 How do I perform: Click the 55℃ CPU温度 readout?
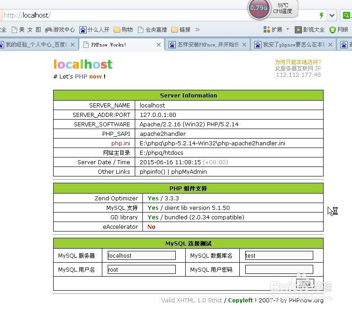pyautogui.click(x=283, y=8)
